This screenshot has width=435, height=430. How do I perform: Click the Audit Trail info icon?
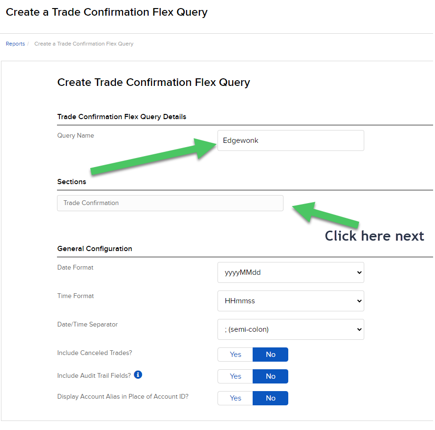[138, 375]
